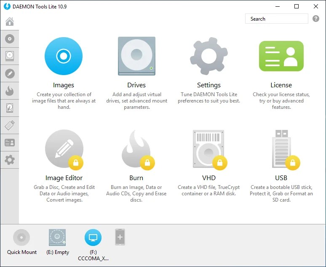Open Settings from the sidebar gear icon
The height and width of the screenshot is (267, 326).
tap(10, 160)
